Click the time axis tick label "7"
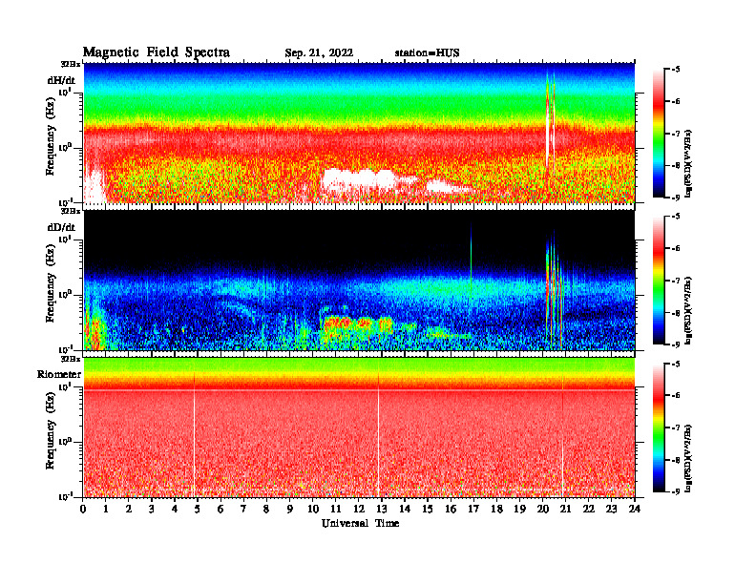 pos(243,509)
